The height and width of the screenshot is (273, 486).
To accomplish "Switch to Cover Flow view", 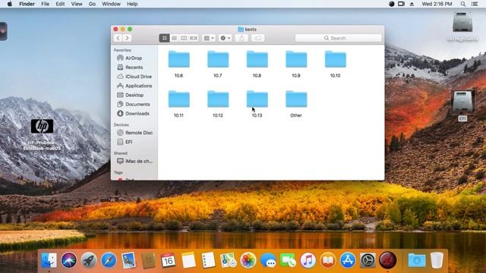I will pyautogui.click(x=194, y=38).
